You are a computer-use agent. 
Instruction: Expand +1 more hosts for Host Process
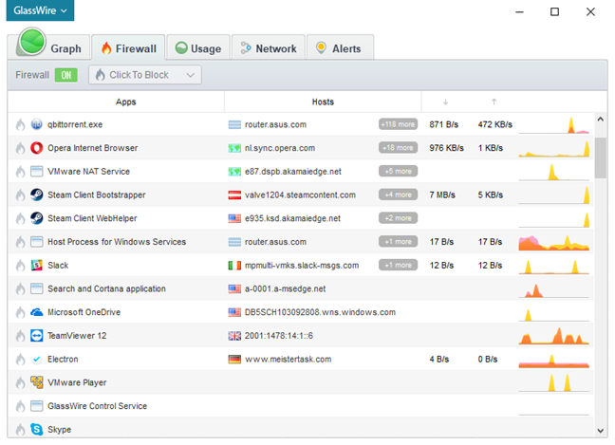pos(398,242)
